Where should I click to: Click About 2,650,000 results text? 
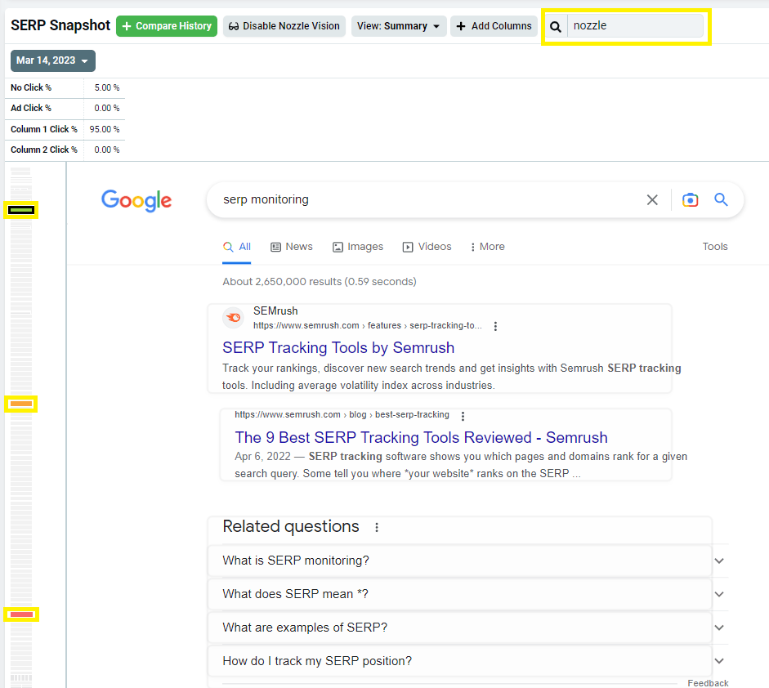click(320, 281)
